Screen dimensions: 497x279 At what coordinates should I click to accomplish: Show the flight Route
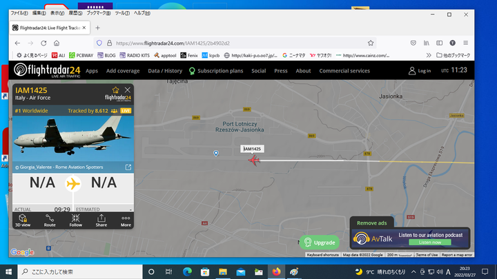click(x=50, y=220)
